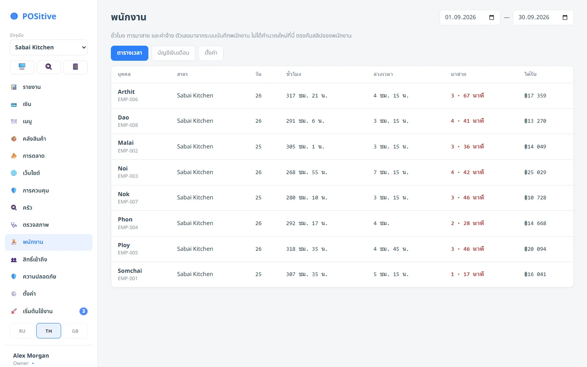Open ความปลอดภัย via its shield icon
Image resolution: width=587 pixels, height=367 pixels.
tap(14, 277)
